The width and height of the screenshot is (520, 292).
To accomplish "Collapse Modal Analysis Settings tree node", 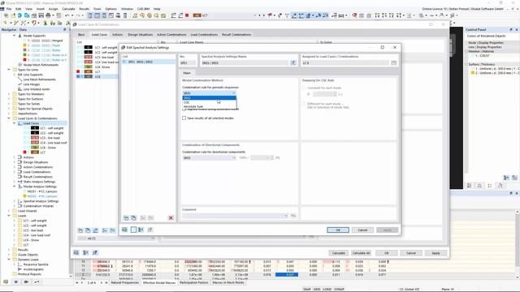I will [15, 187].
